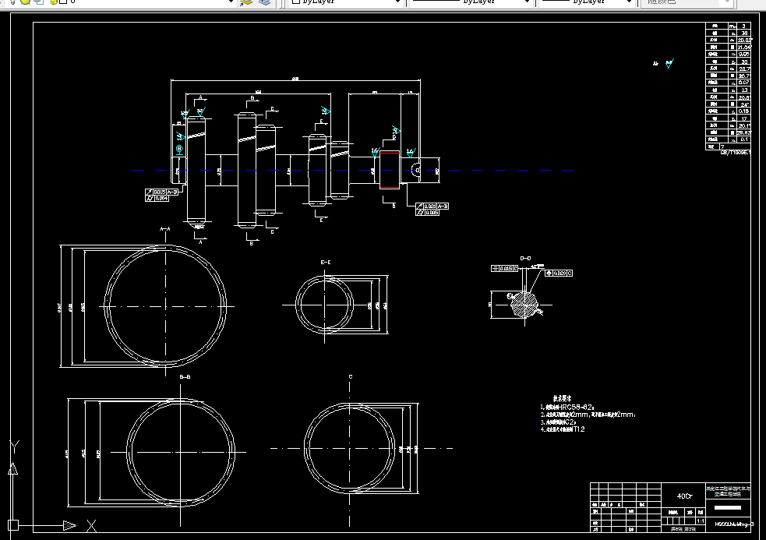Click the B-B section label

click(x=185, y=377)
